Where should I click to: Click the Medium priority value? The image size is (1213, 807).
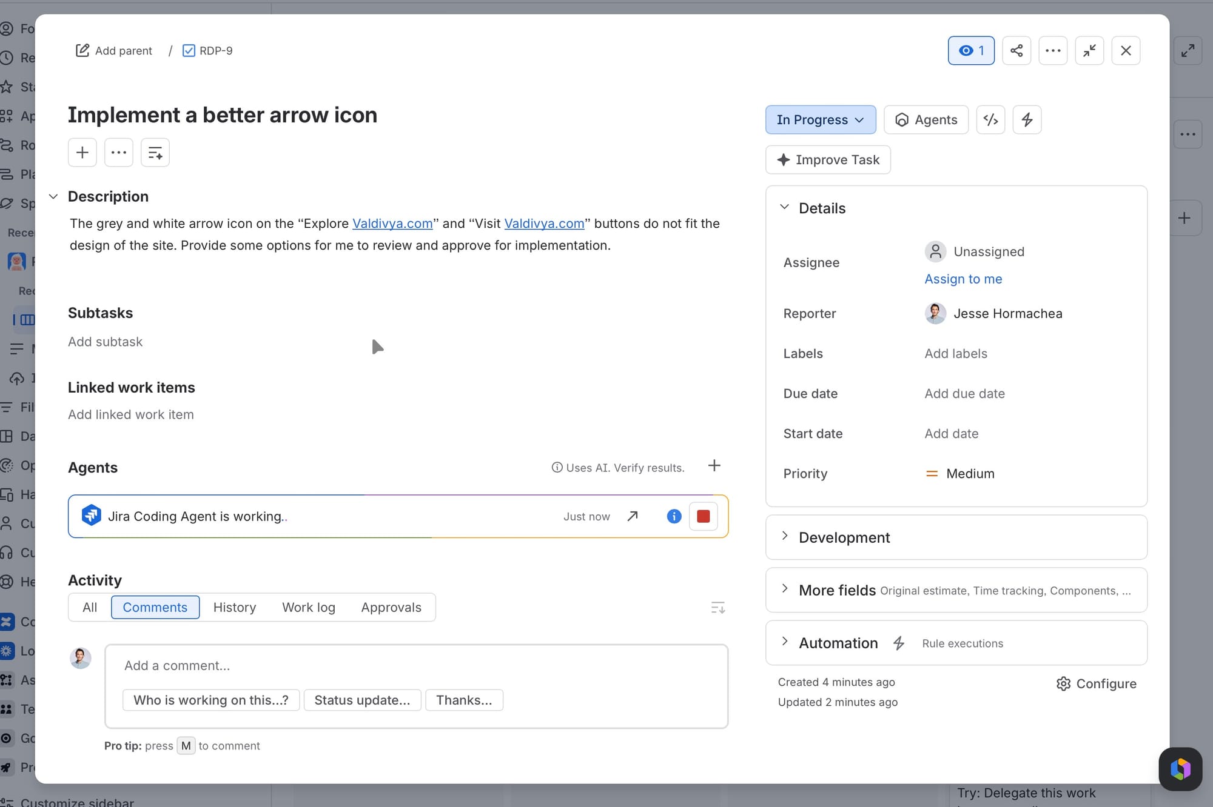tap(959, 474)
